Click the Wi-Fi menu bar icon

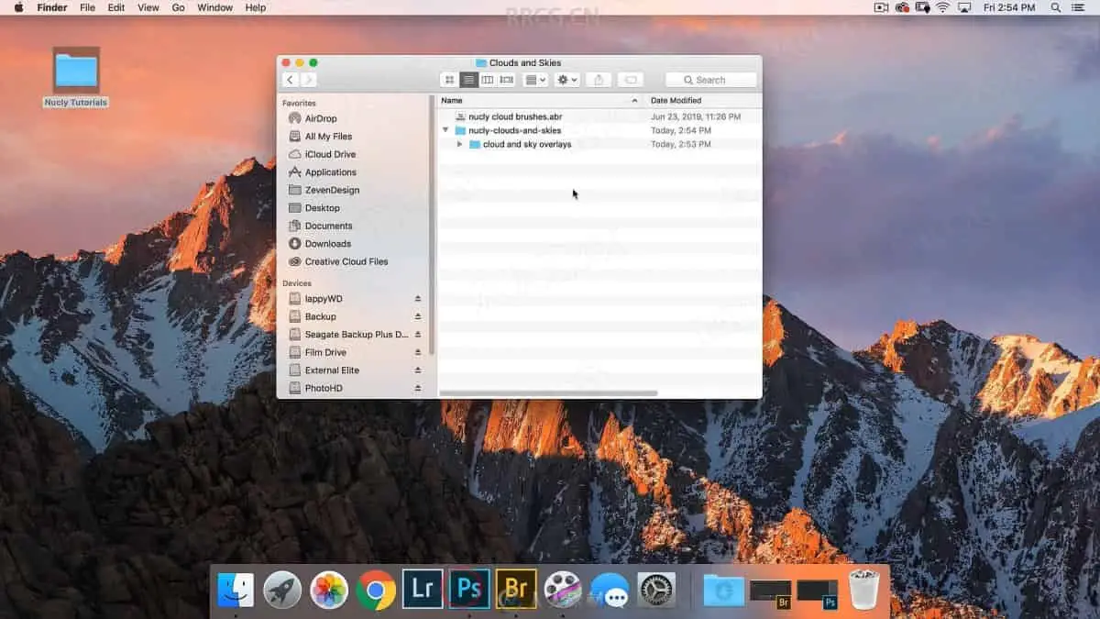[942, 7]
